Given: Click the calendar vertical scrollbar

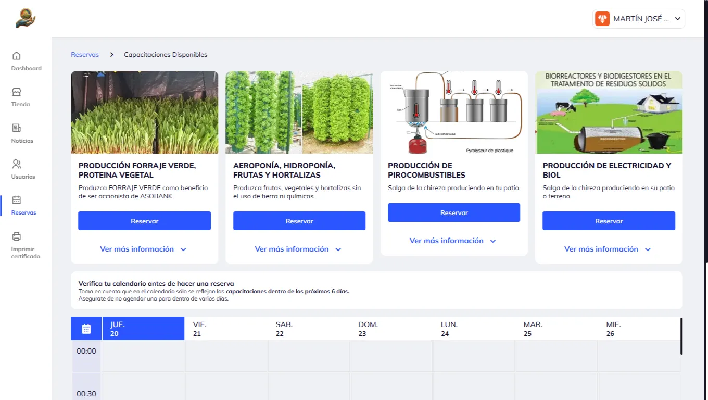Looking at the screenshot, I should point(681,336).
